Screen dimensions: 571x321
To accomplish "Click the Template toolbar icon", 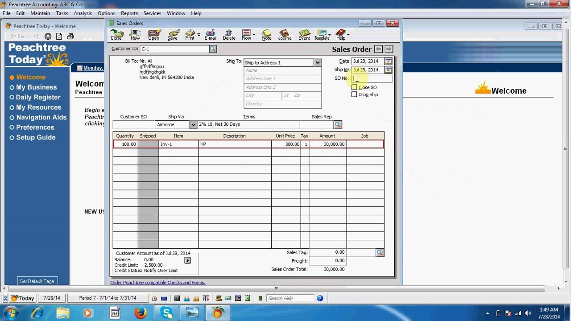I will click(322, 35).
